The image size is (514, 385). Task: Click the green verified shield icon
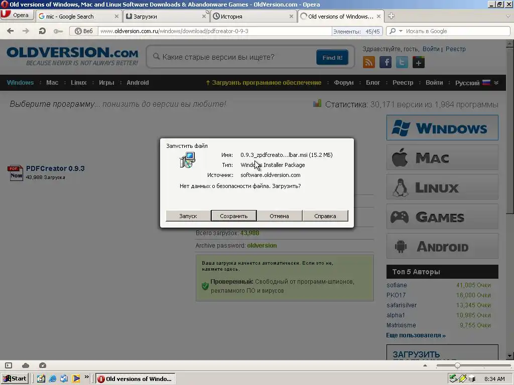point(205,286)
